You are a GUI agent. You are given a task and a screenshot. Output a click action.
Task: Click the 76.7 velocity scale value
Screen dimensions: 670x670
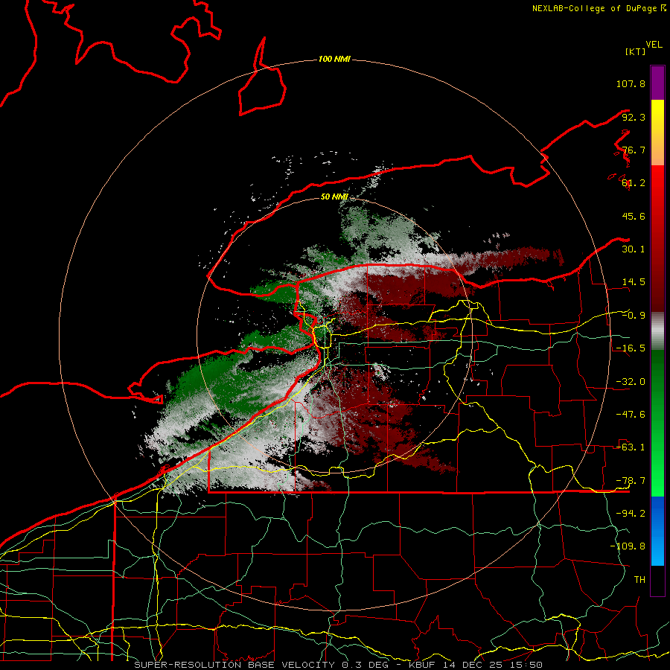click(634, 150)
